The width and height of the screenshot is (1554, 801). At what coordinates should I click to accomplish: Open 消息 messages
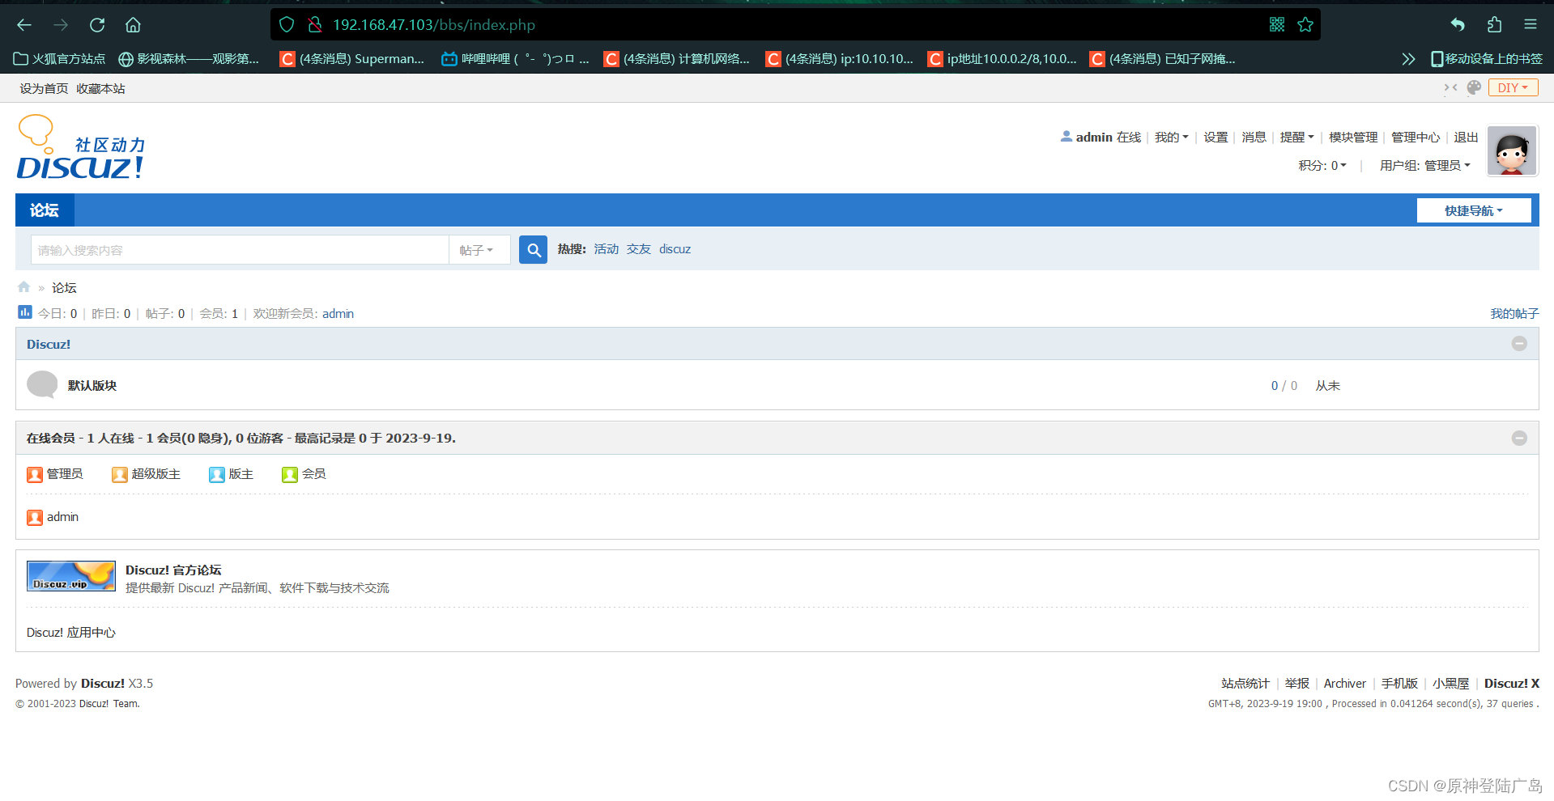point(1254,137)
